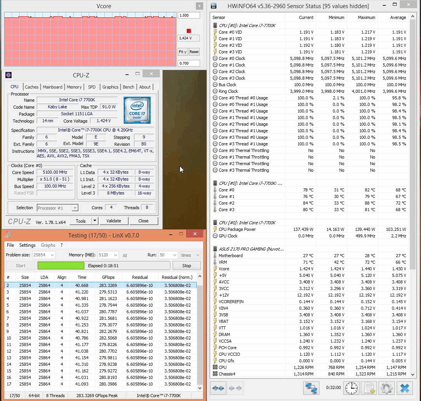The width and height of the screenshot is (421, 401).
Task: Click Core #0 temperature thermometer icon
Action: [215, 190]
